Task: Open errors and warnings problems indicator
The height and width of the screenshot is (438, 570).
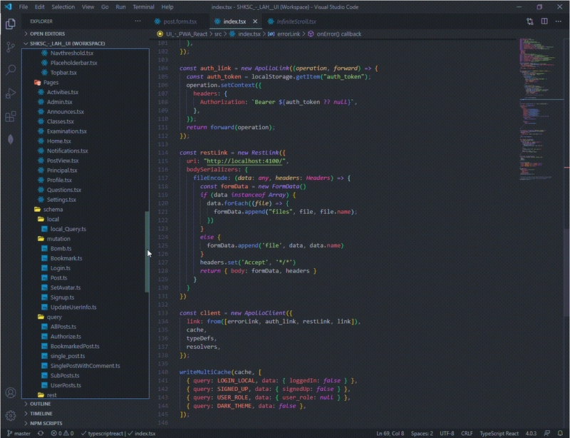Action: point(62,433)
